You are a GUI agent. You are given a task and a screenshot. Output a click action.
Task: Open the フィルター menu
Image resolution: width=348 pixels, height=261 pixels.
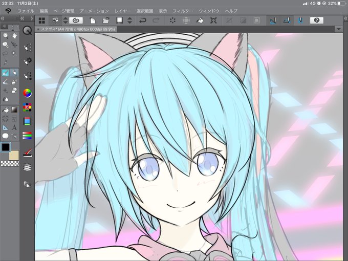point(183,11)
